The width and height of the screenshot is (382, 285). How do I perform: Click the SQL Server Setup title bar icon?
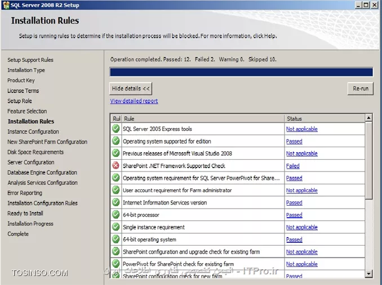pos(5,5)
